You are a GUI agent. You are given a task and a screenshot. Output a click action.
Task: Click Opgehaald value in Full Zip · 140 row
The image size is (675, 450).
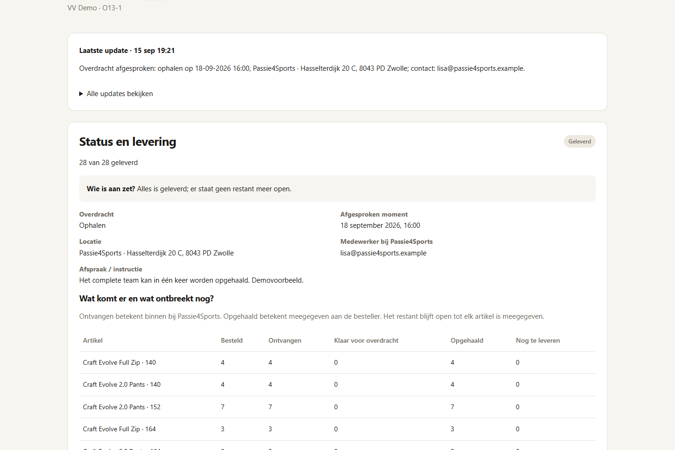[x=452, y=362]
